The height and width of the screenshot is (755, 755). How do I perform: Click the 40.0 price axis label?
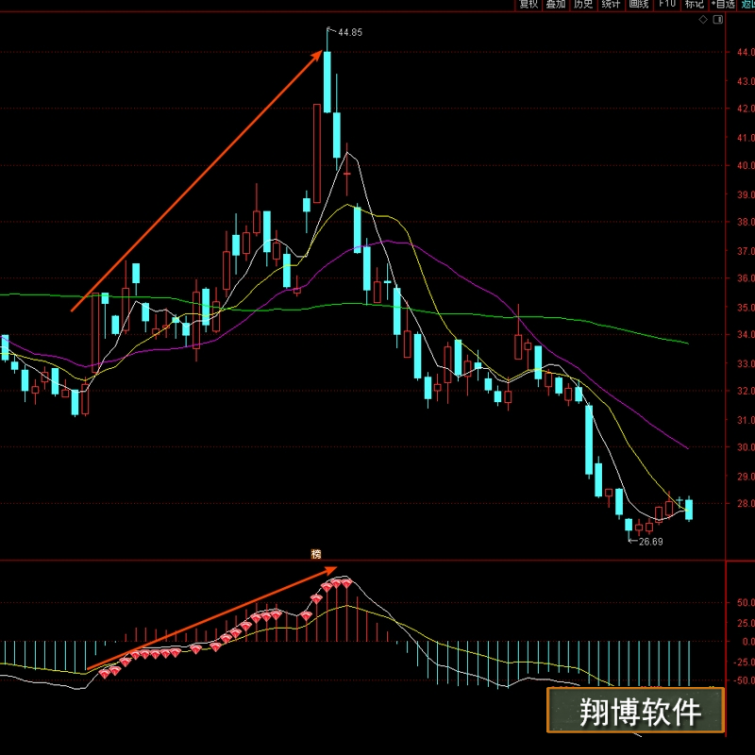[x=746, y=165]
